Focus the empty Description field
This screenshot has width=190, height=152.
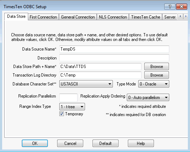coord(114,58)
